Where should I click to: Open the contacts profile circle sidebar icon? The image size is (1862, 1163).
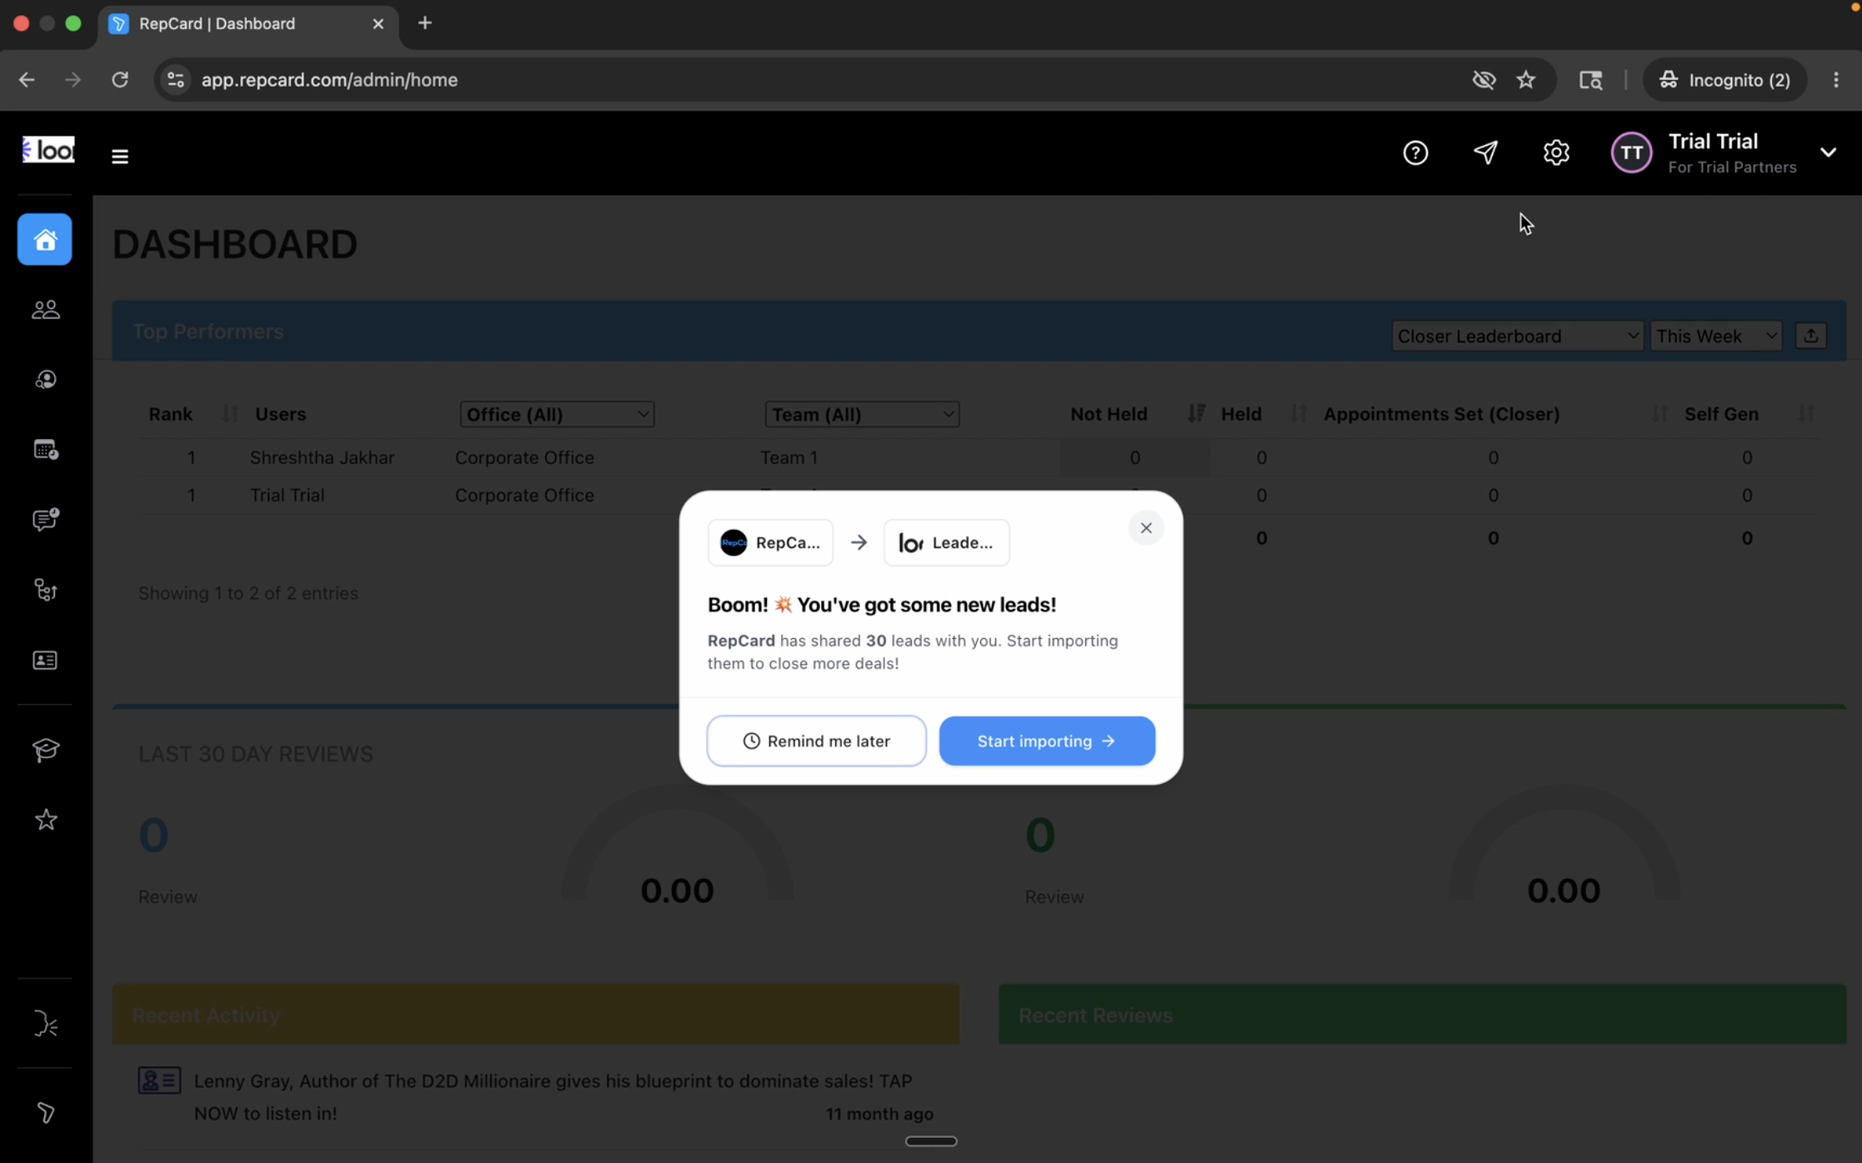[x=45, y=380]
